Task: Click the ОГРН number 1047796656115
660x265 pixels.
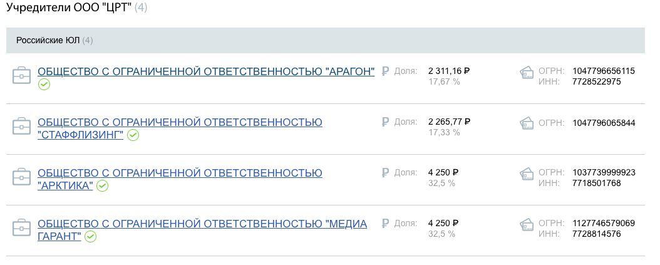Action: [x=604, y=71]
